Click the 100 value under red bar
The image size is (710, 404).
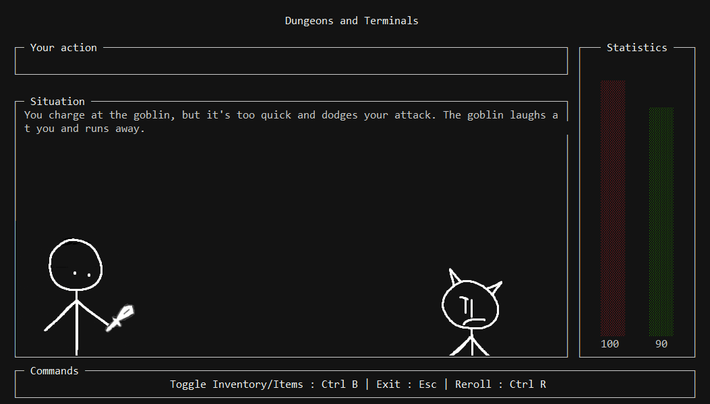(610, 344)
